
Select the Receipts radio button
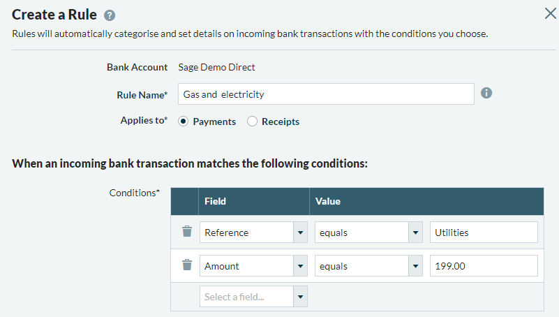click(x=252, y=121)
